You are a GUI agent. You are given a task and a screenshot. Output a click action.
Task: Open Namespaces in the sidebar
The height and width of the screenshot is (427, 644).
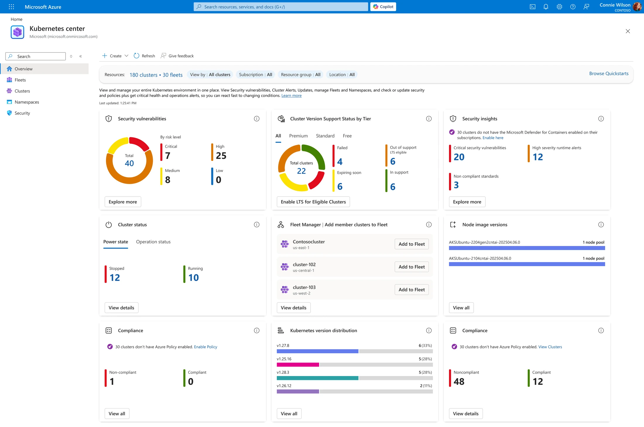[44, 102]
